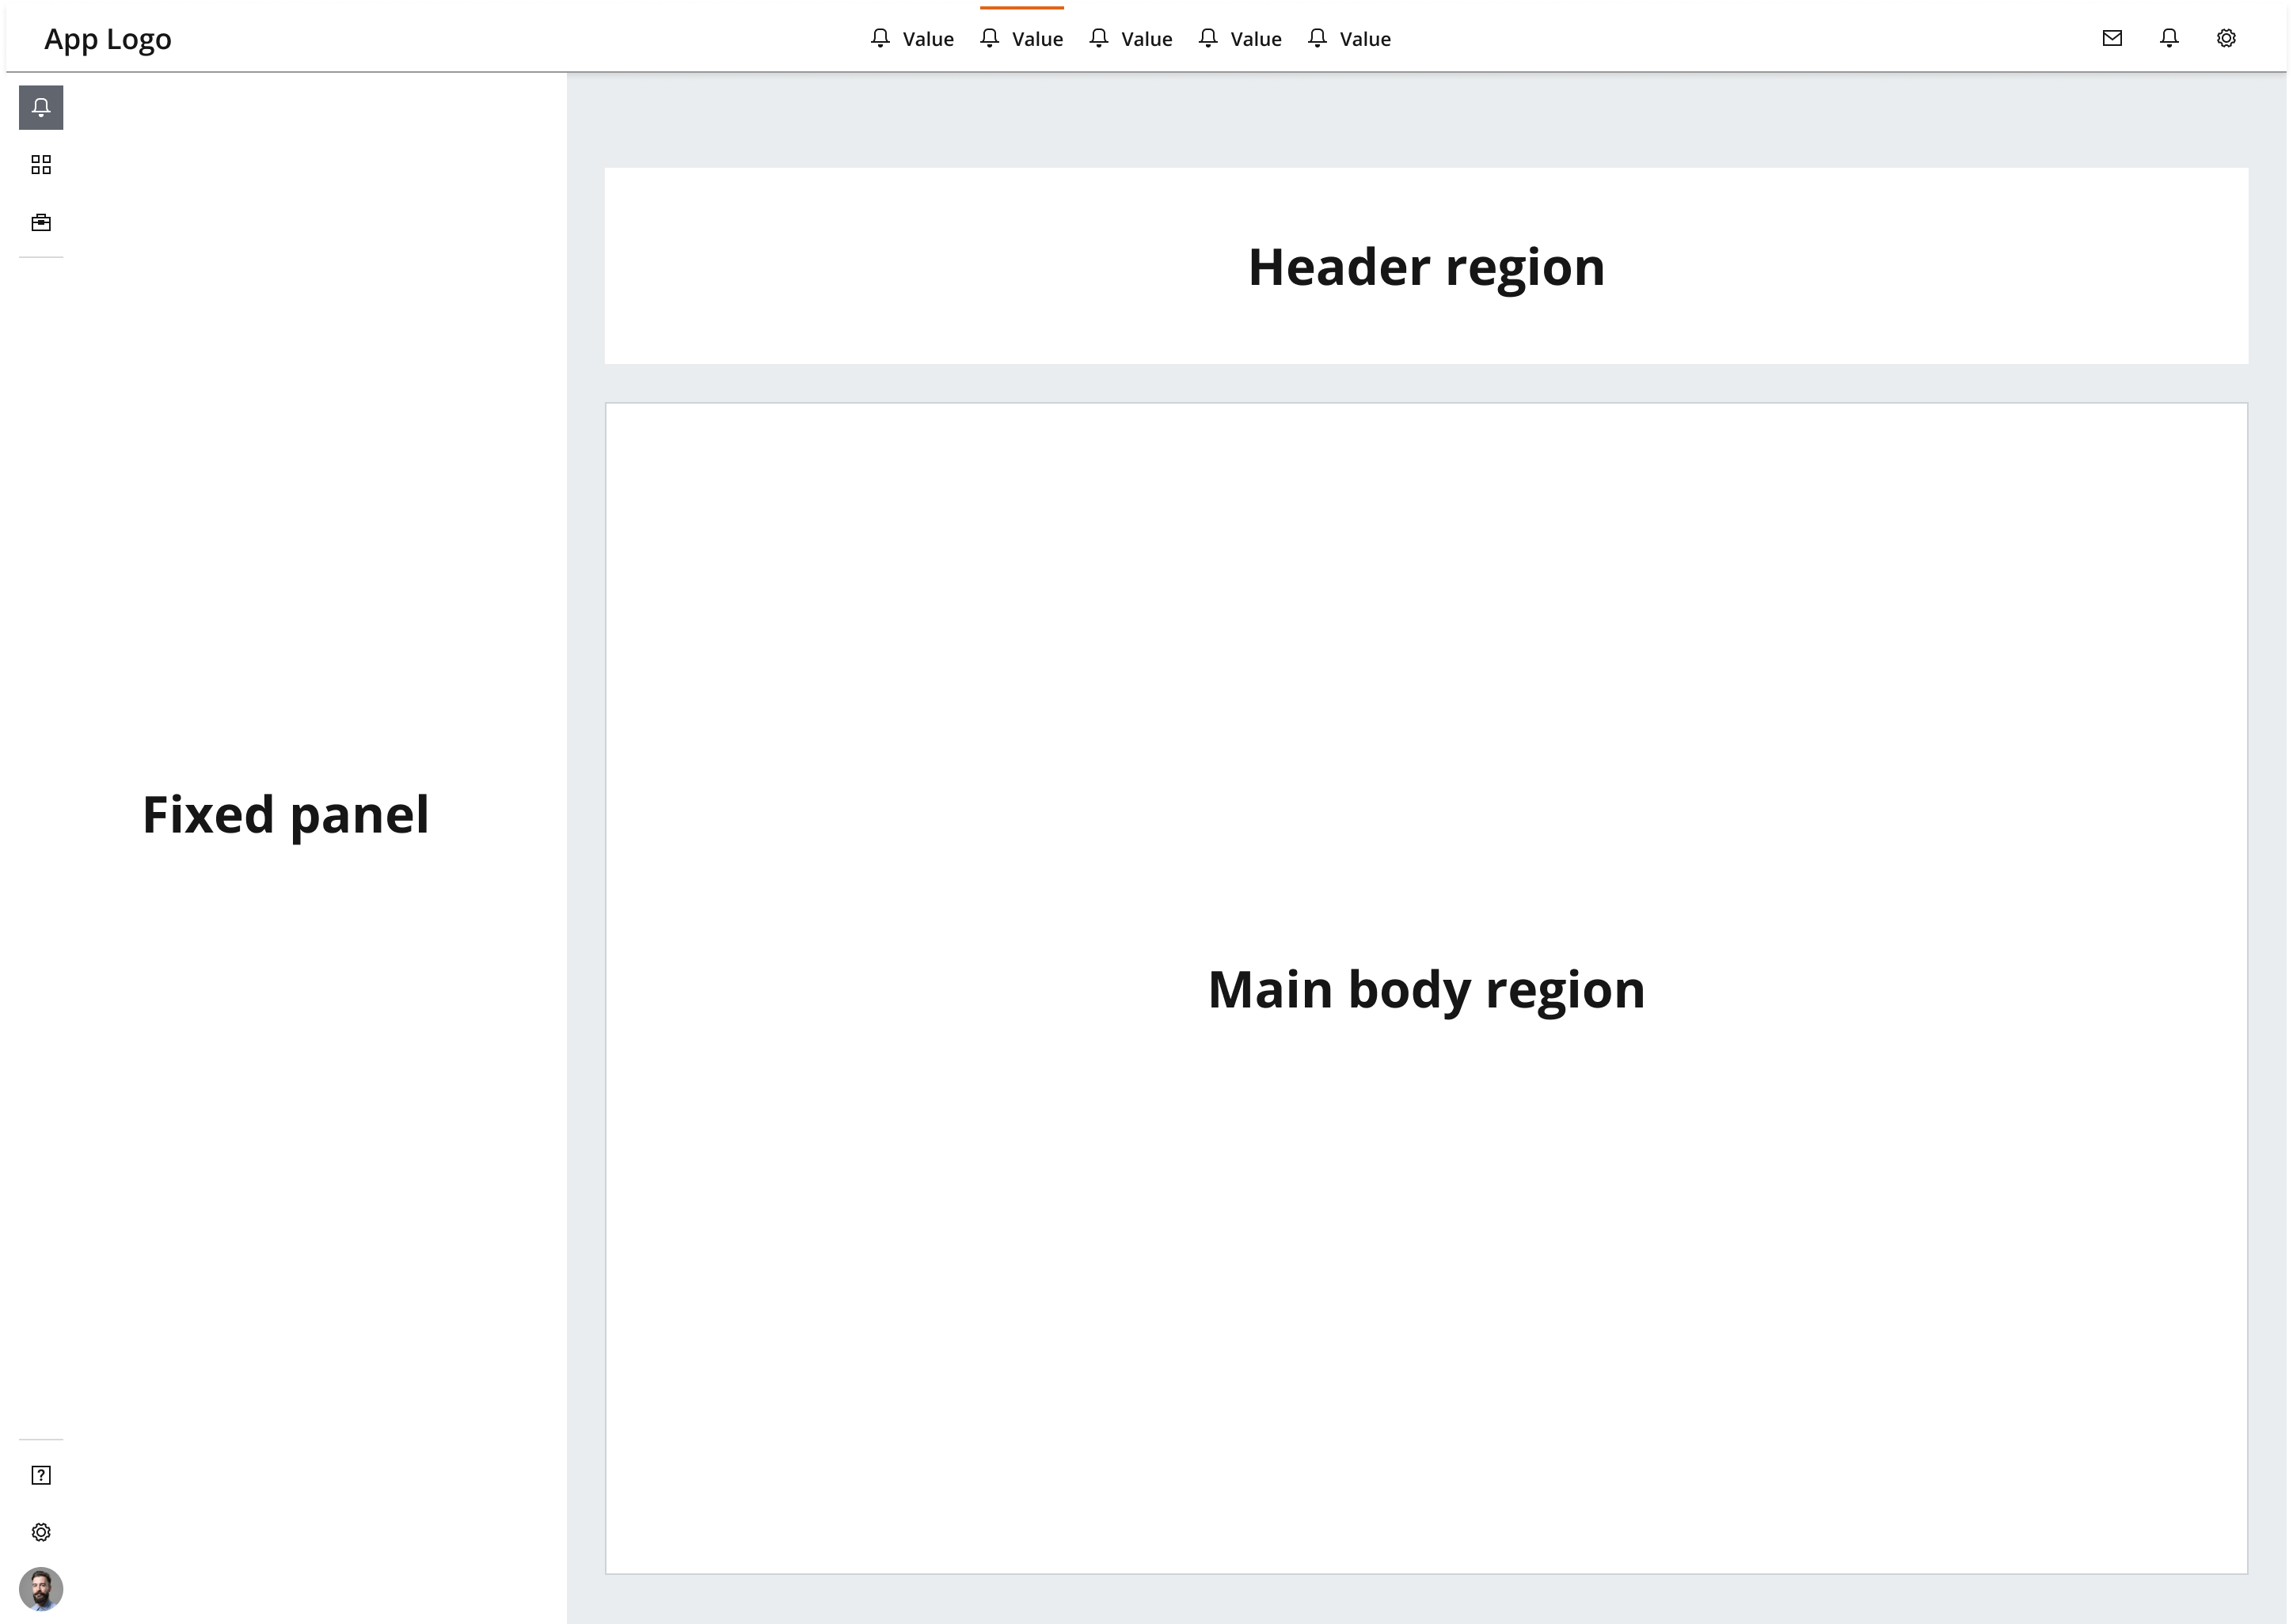The height and width of the screenshot is (1624, 2293).
Task: Select the highlighted bell icon in the sidebar
Action: click(41, 107)
